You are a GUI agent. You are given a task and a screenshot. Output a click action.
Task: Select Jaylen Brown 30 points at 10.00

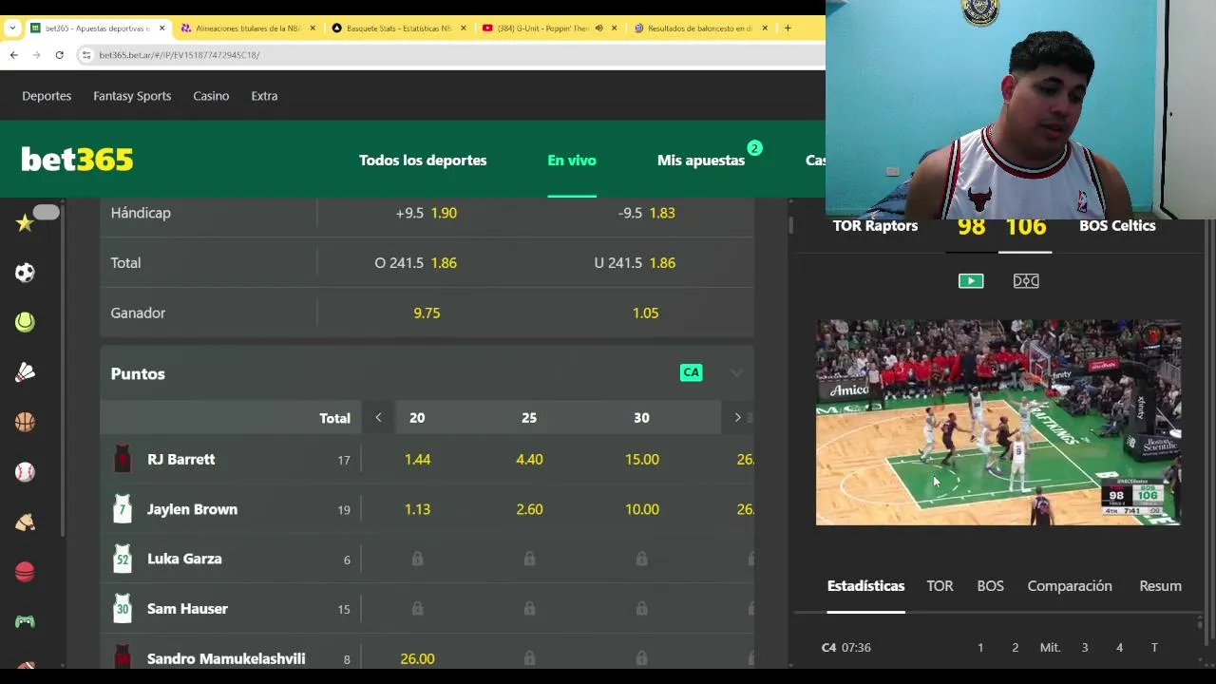[641, 509]
